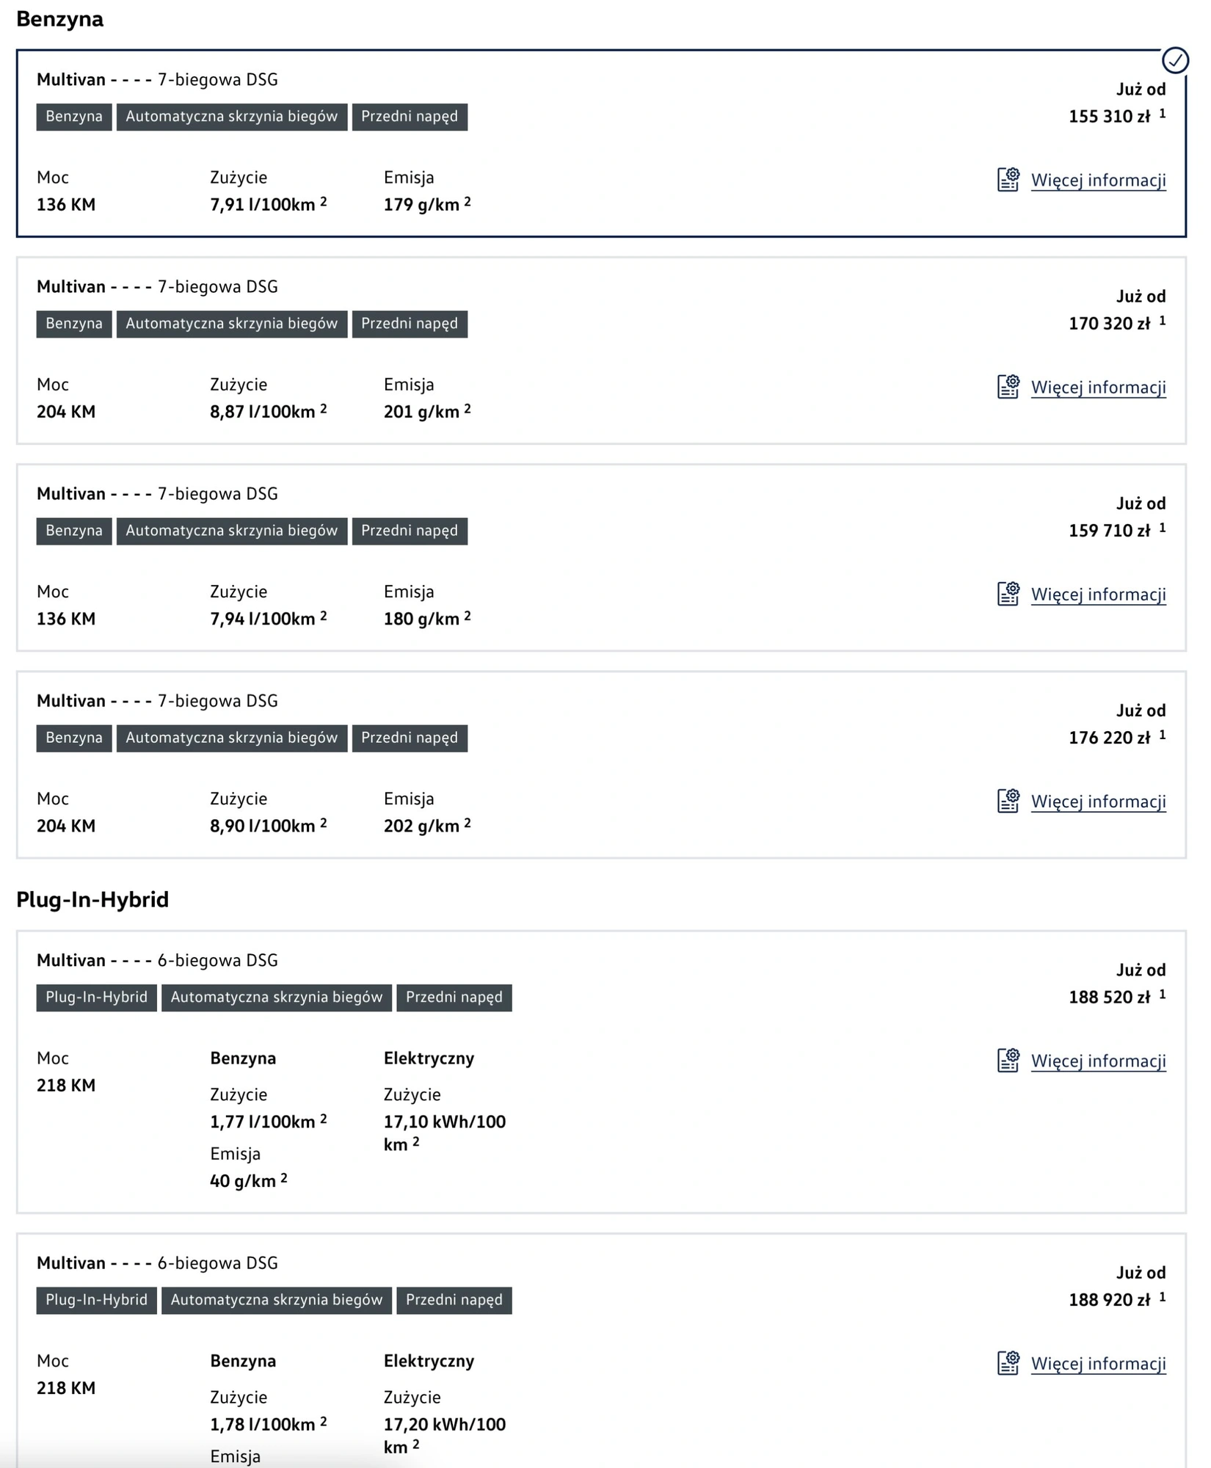Click the info icon for 170 320 zł Multivan
The width and height of the screenshot is (1211, 1468).
pyautogui.click(x=1008, y=386)
